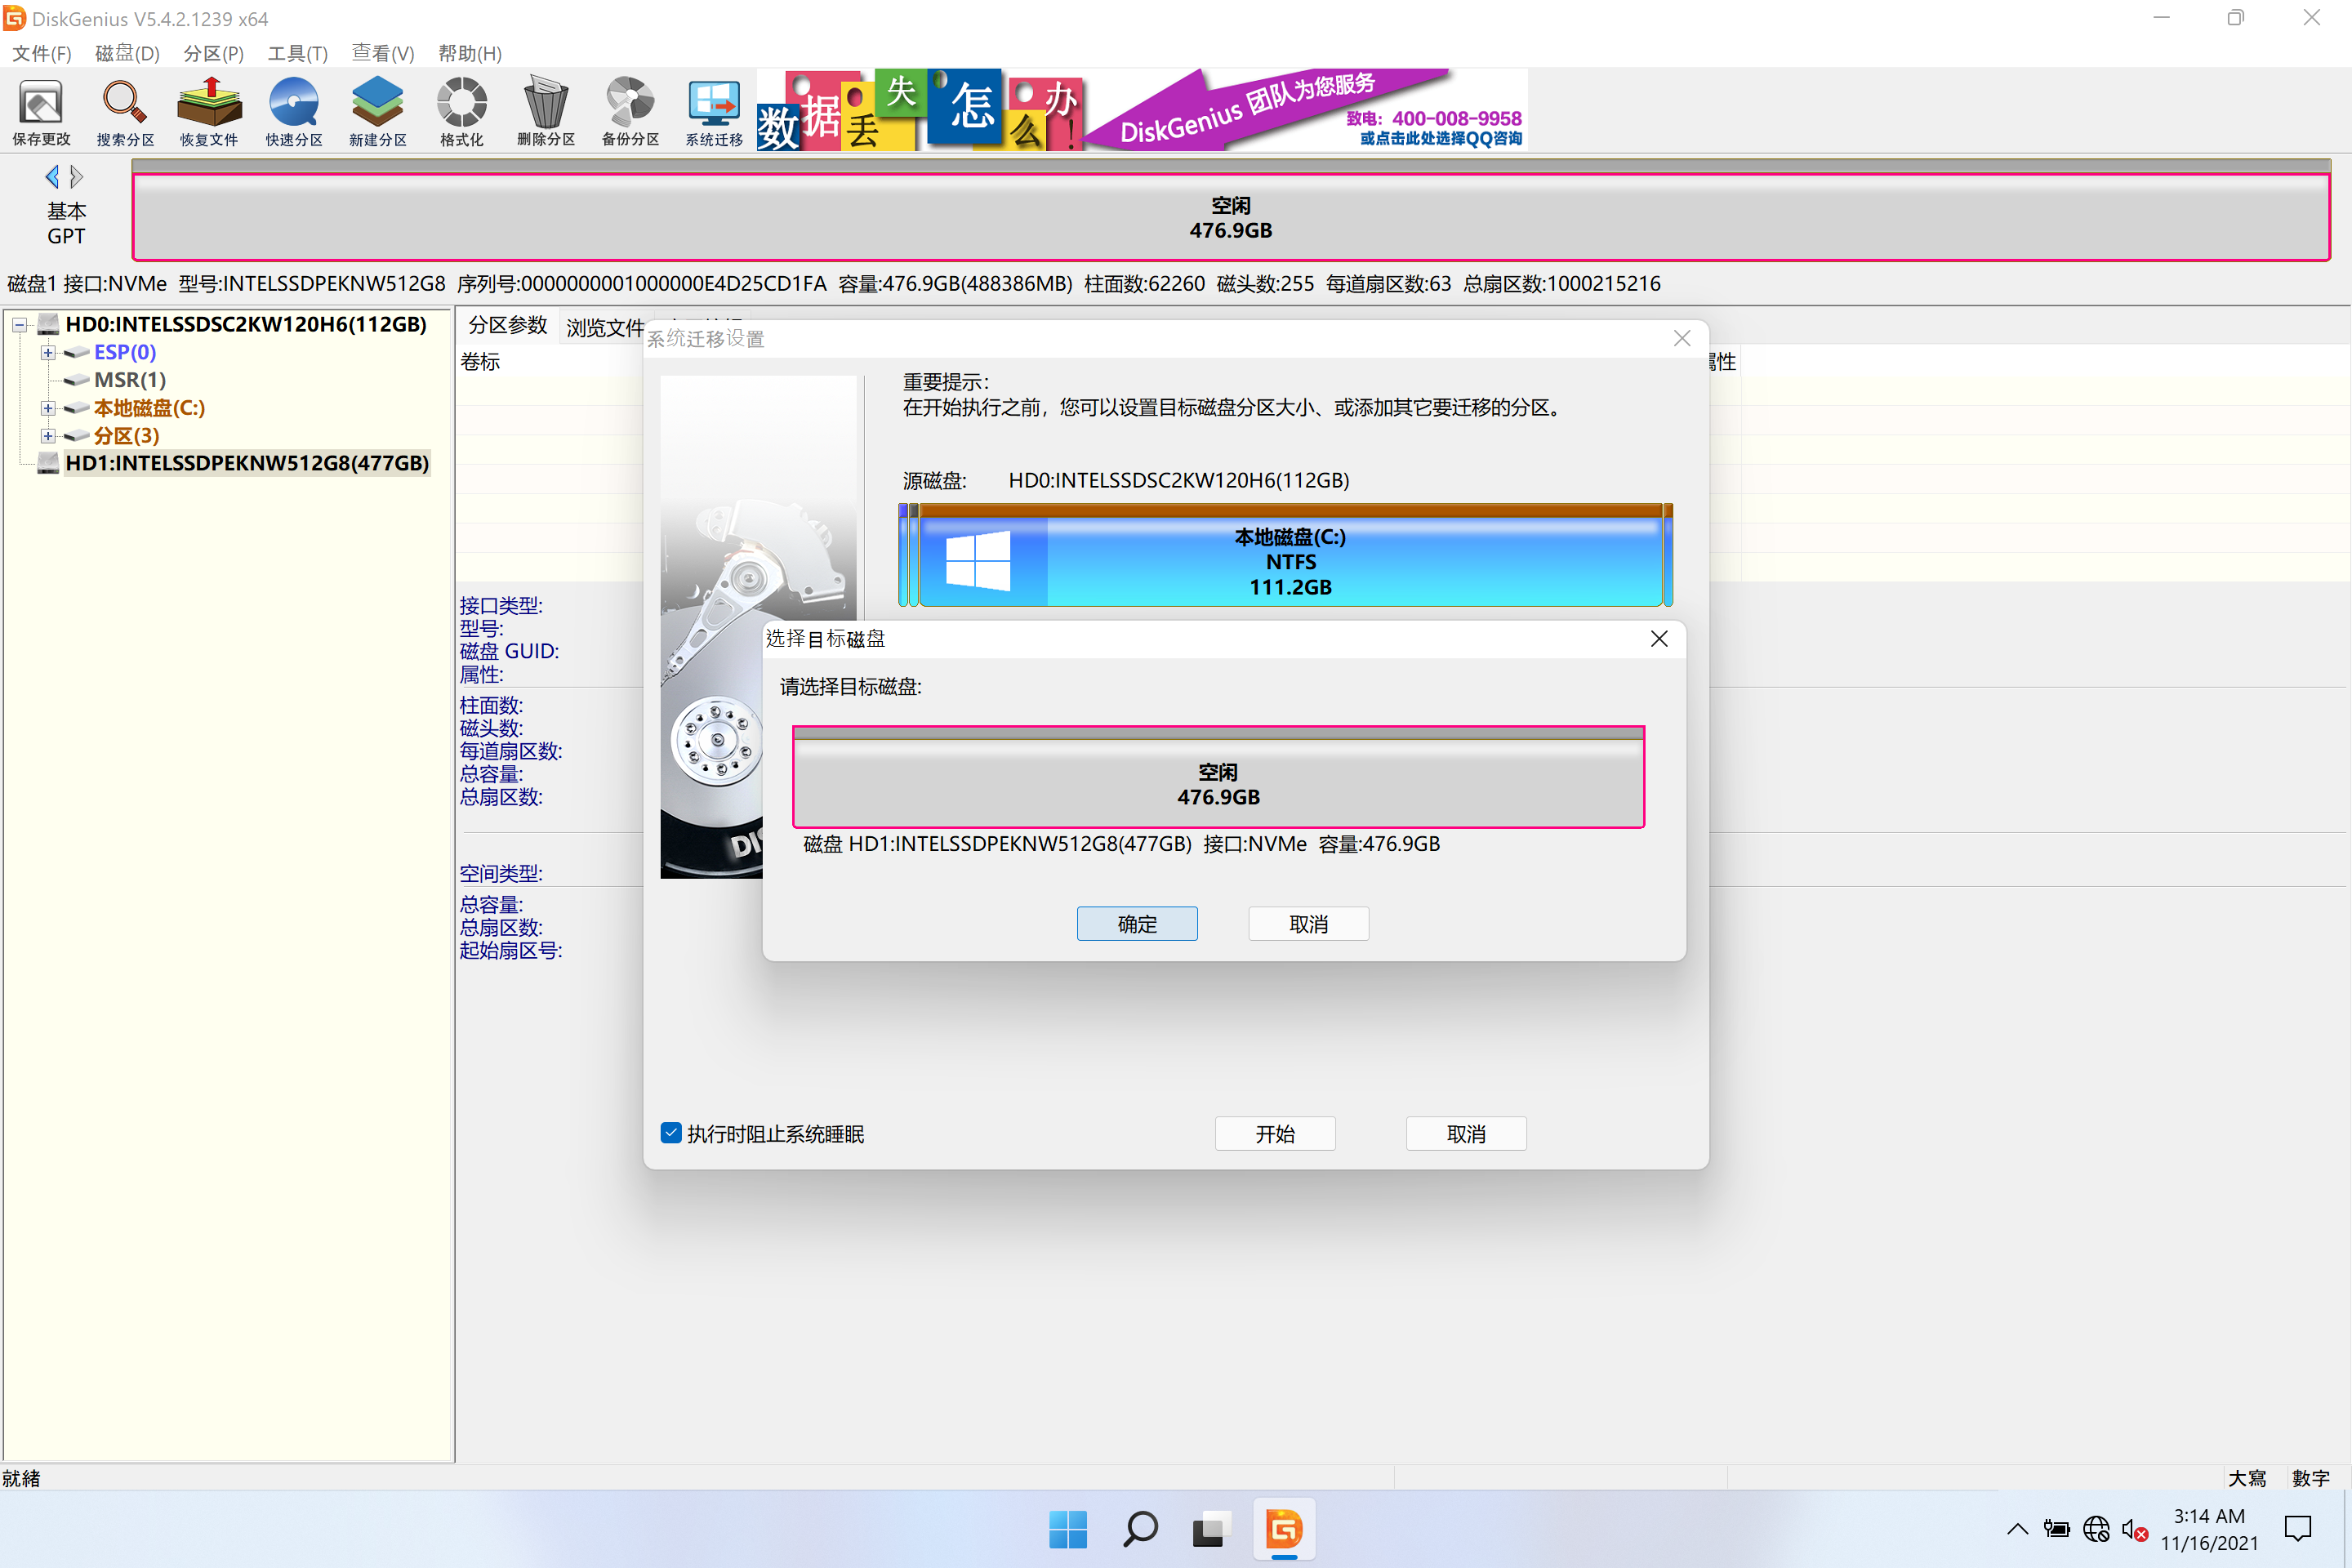Screen dimensions: 2352x1568
Task: Switch to the 分区参数 tab
Action: (508, 325)
